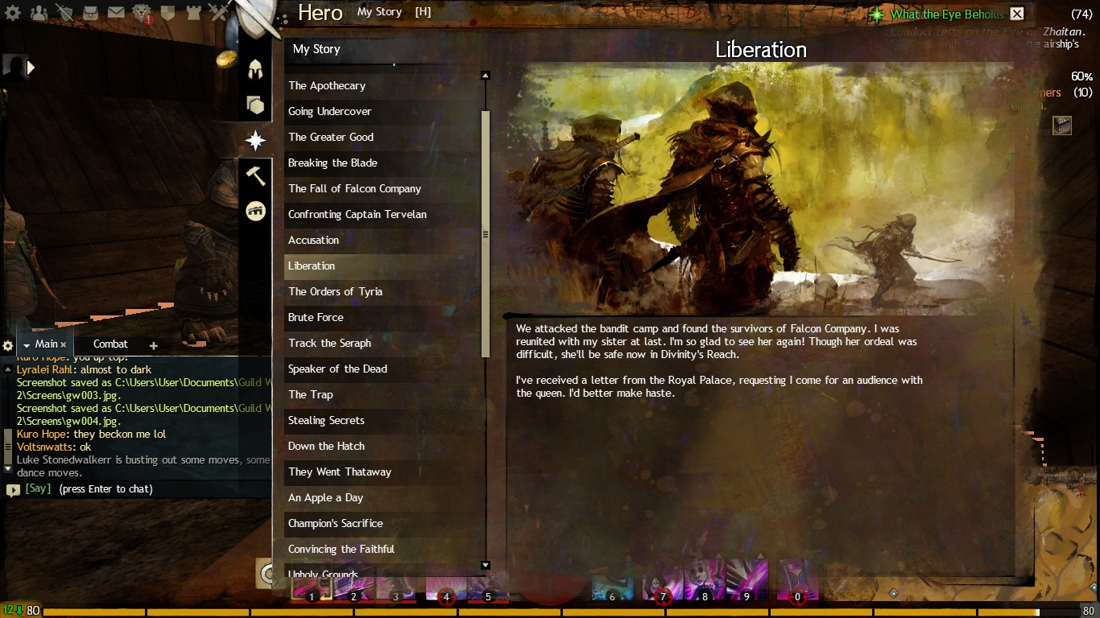Open the game options gear menu

point(13,13)
